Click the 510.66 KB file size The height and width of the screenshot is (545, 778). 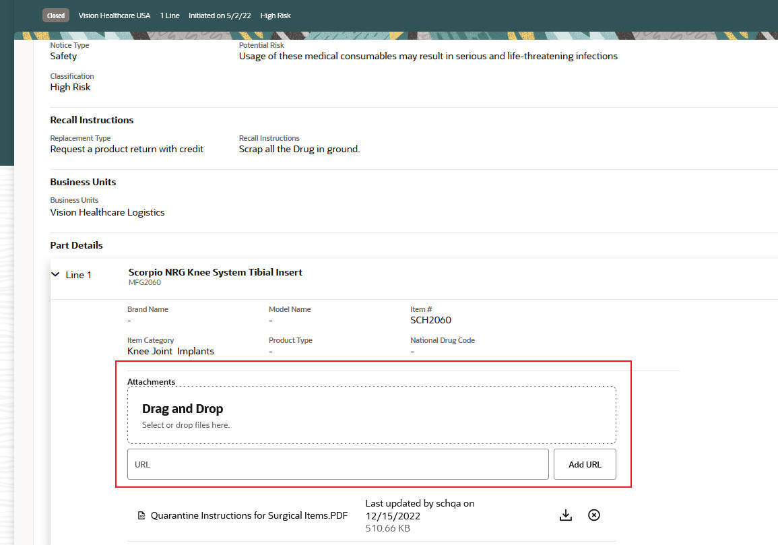pos(387,529)
